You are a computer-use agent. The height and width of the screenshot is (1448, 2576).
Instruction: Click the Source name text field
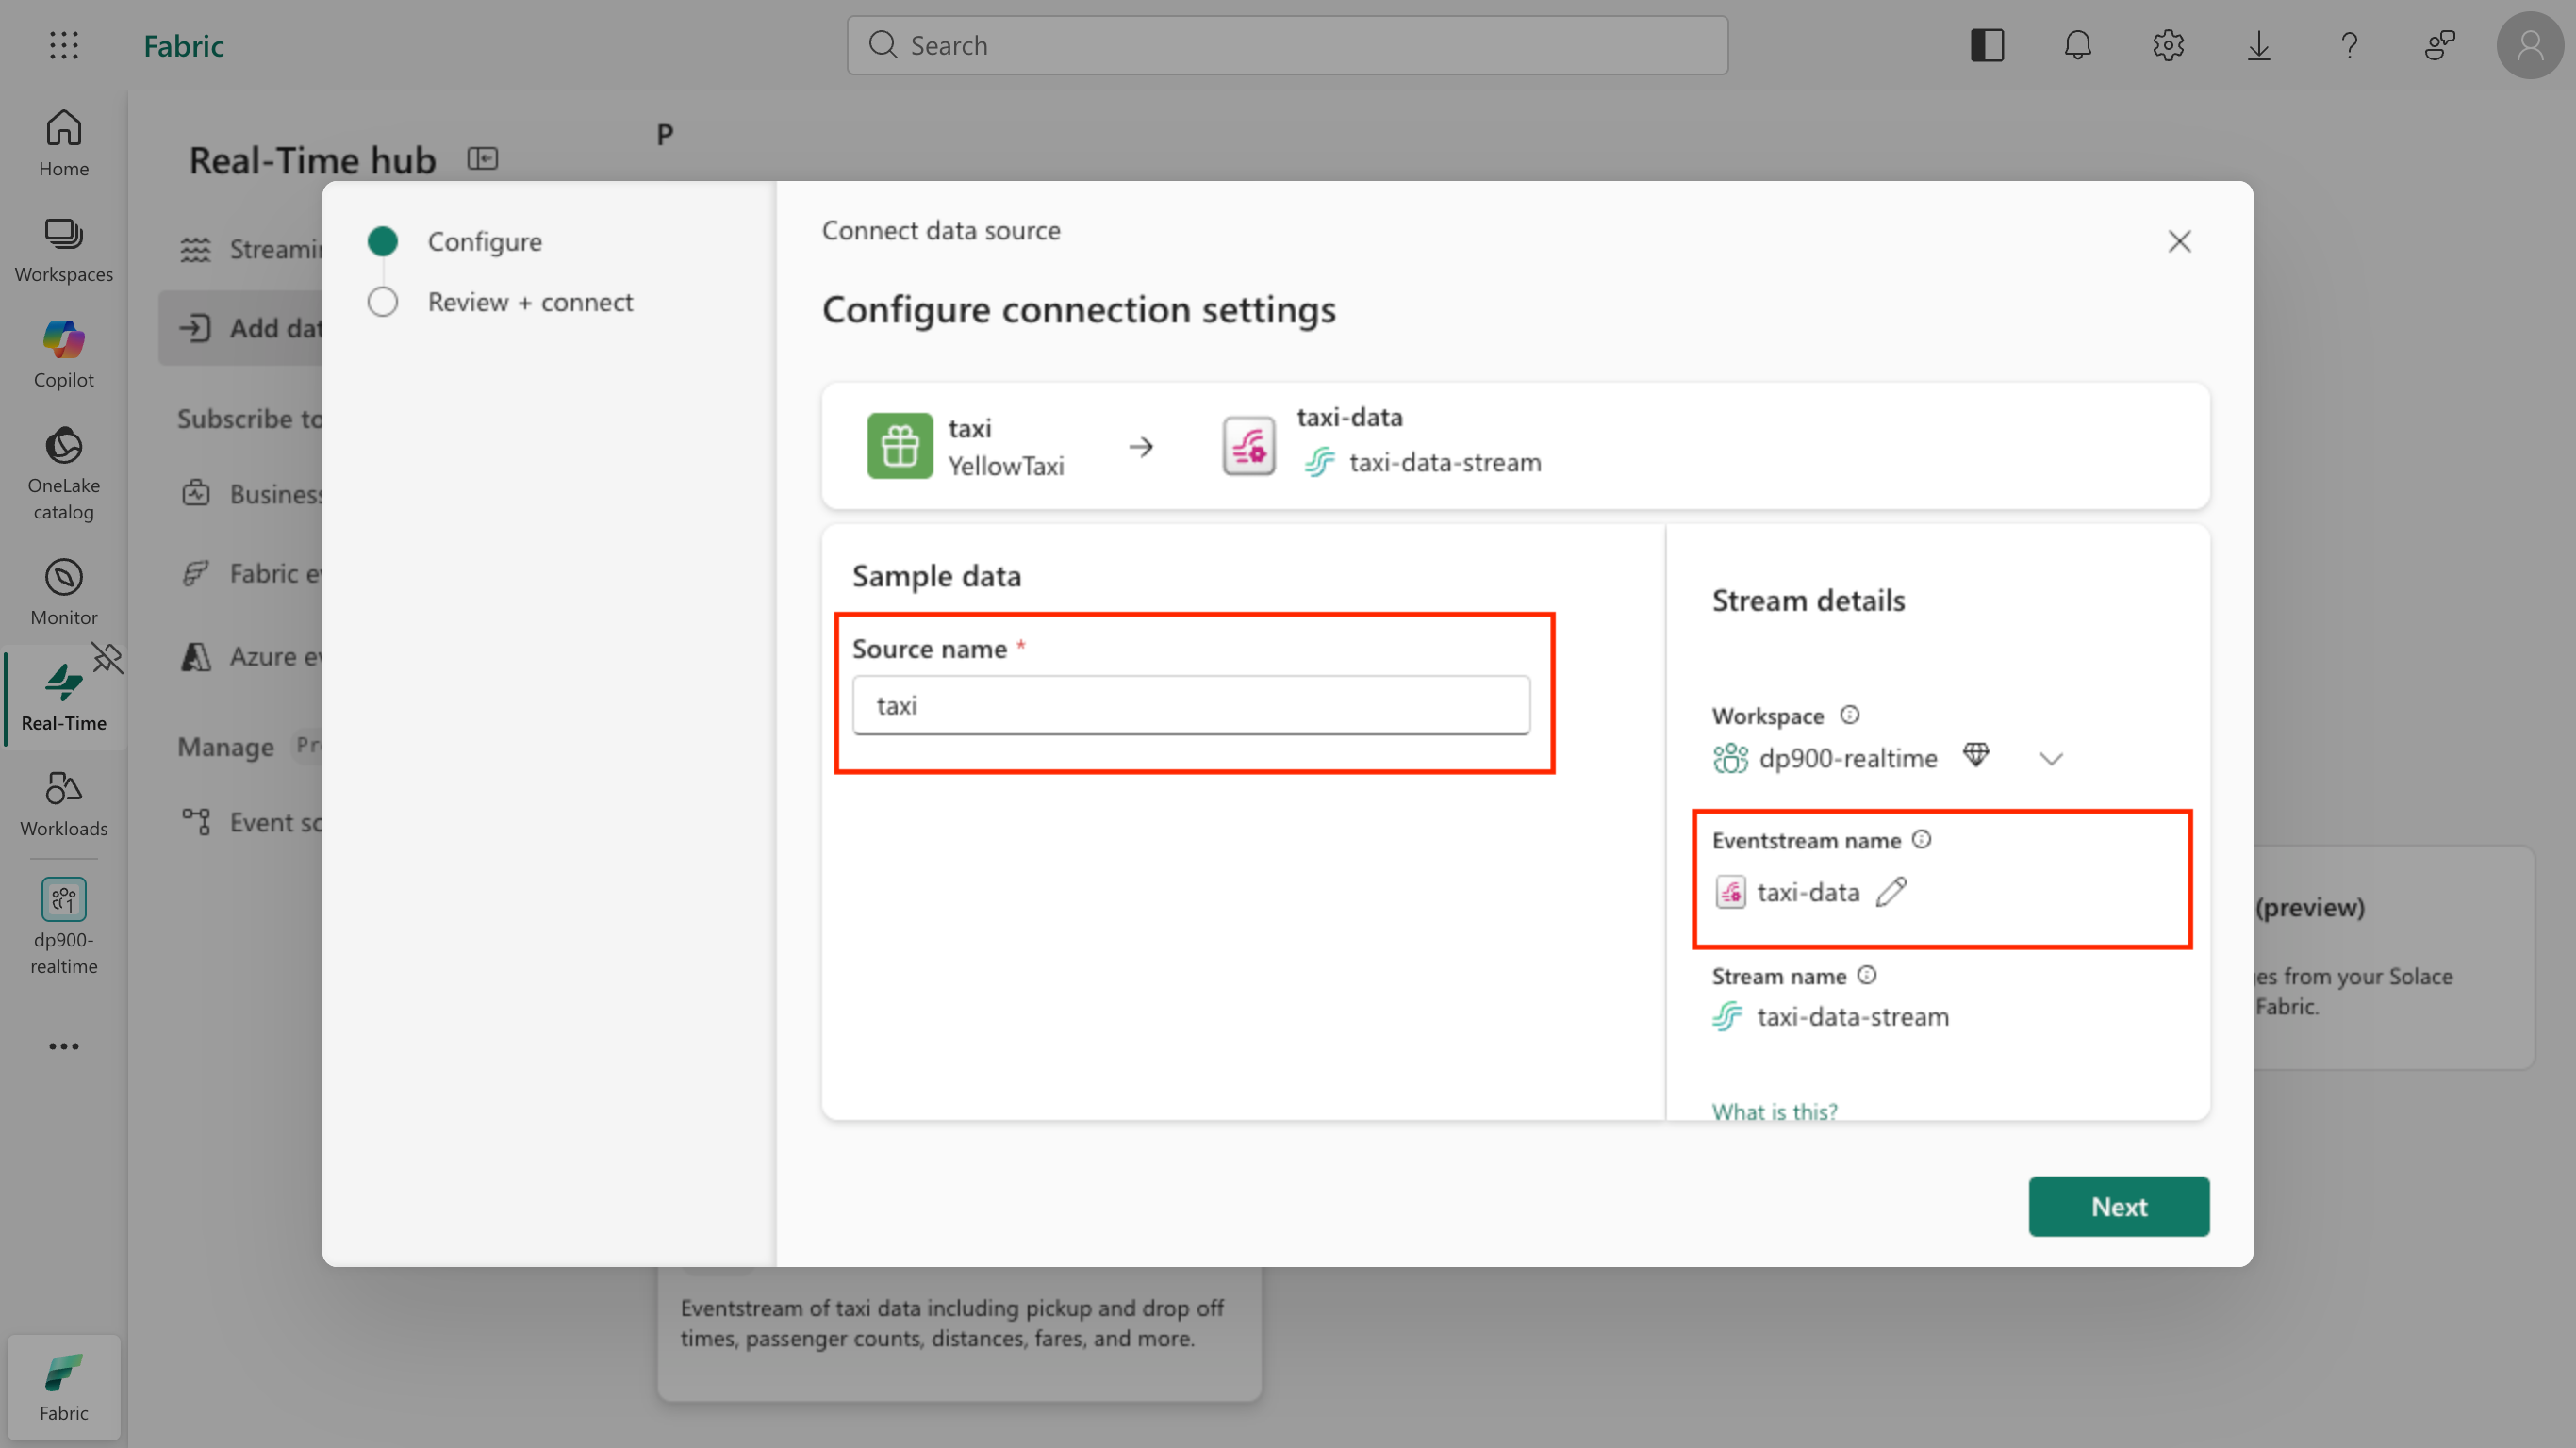[1191, 705]
